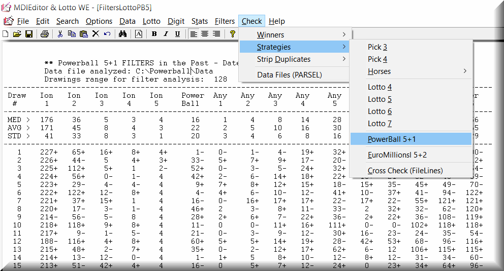Select Pick 3 strategy
Image resolution: width=504 pixels, height=271 pixels.
coord(411,47)
